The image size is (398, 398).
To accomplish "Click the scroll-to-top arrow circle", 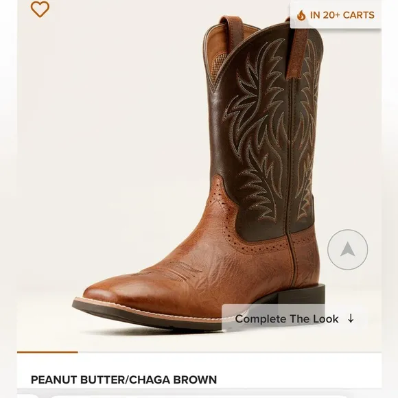I will pos(347,250).
